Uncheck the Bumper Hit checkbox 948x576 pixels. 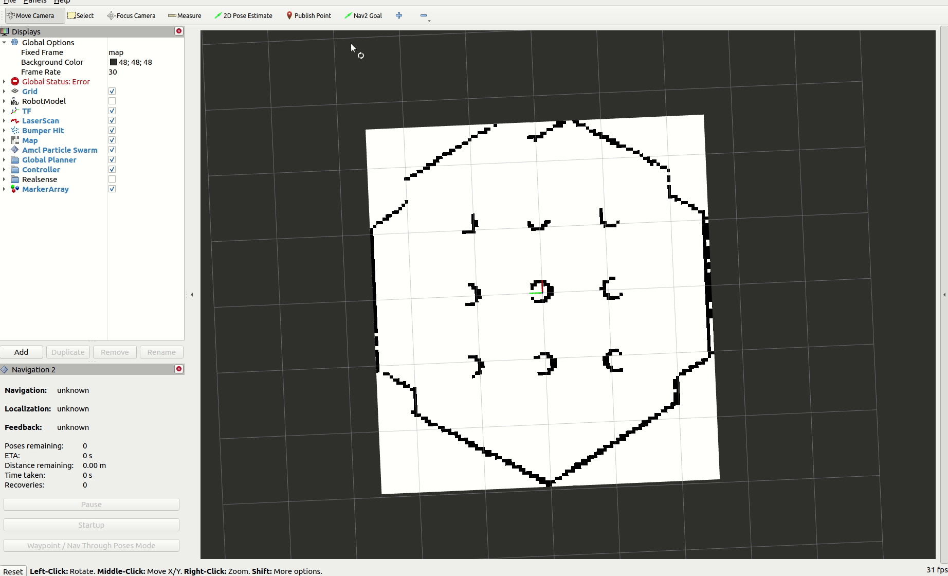112,130
